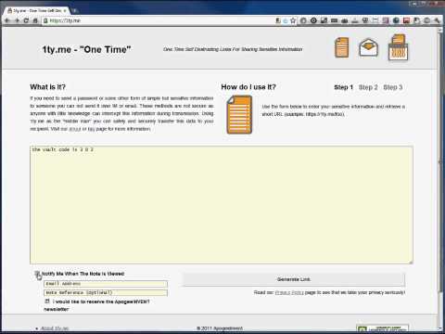The image size is (445, 334).
Task: Open the Privacy Policy link
Action: click(289, 292)
